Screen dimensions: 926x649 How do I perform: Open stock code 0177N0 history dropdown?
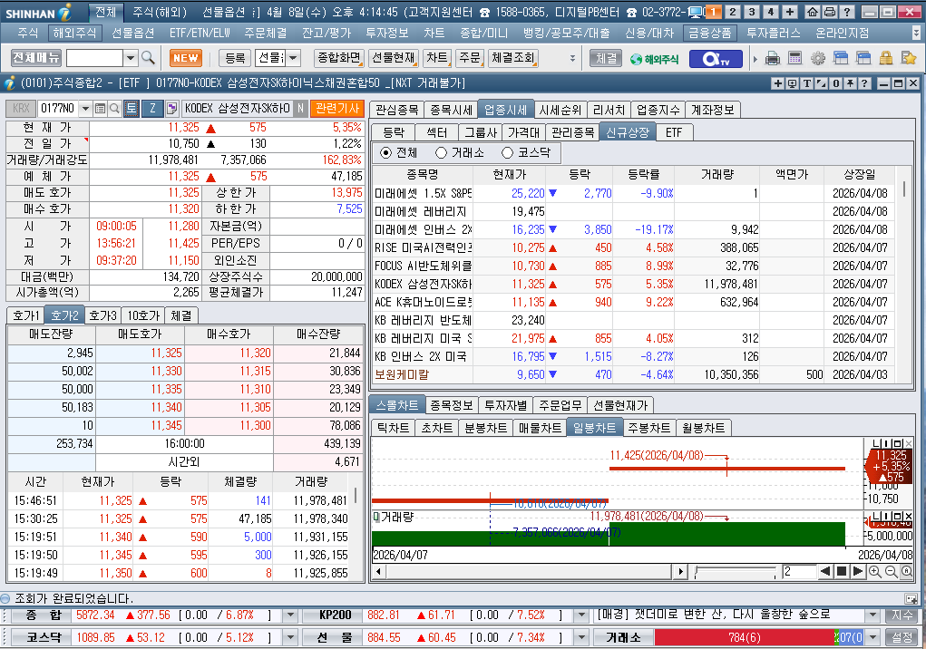tap(86, 108)
